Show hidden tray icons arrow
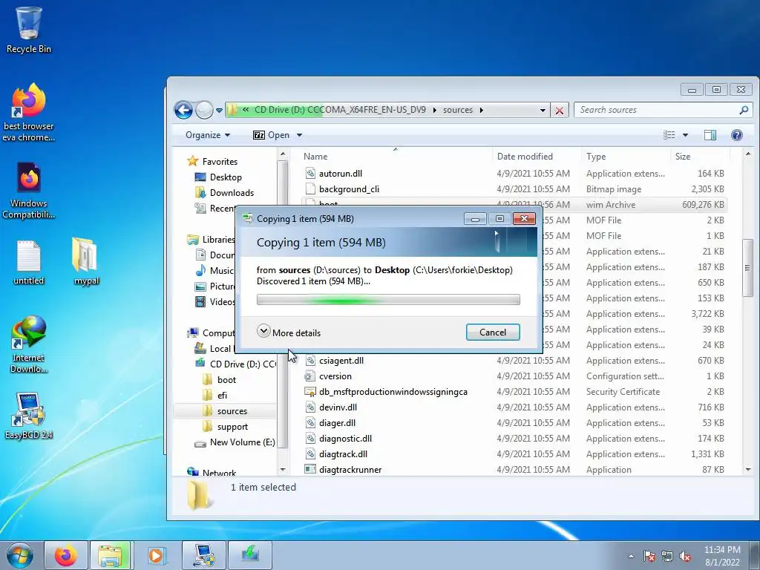Screen dimensions: 760x570 pos(631,557)
